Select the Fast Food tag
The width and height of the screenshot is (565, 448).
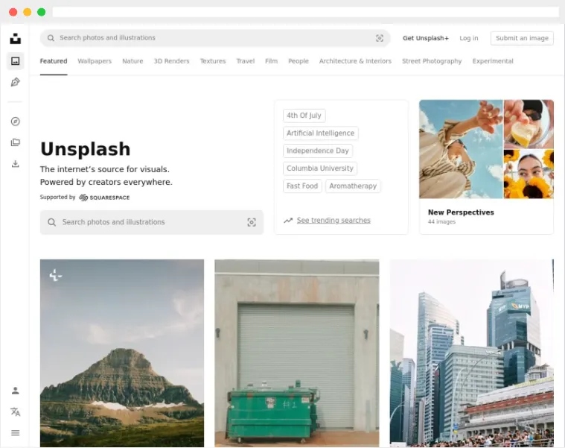pos(302,186)
